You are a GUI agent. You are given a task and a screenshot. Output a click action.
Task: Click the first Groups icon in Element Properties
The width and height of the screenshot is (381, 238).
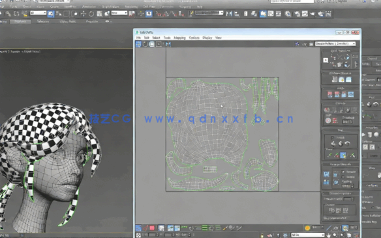click(x=331, y=211)
